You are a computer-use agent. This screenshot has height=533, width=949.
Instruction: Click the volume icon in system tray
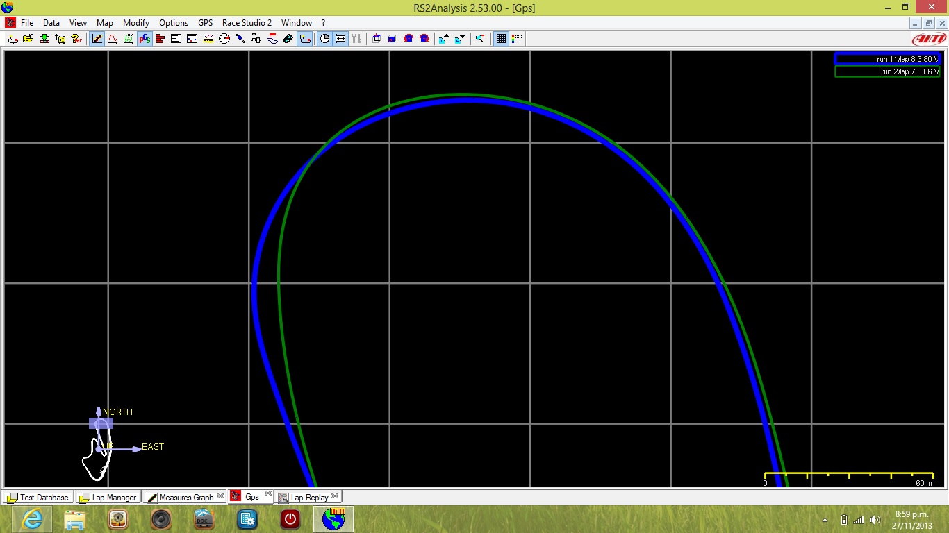pos(875,520)
